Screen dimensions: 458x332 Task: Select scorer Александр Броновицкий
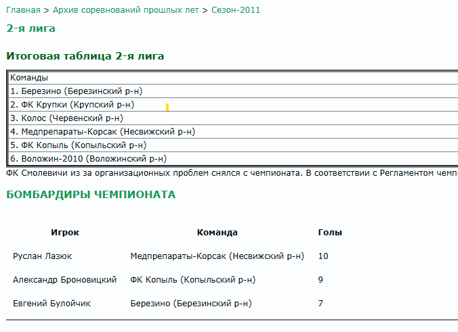pyautogui.click(x=65, y=280)
